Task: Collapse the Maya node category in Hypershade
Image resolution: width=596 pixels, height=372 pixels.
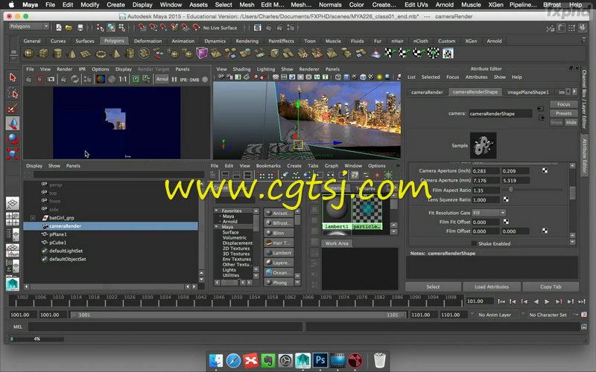Action: click(x=216, y=227)
